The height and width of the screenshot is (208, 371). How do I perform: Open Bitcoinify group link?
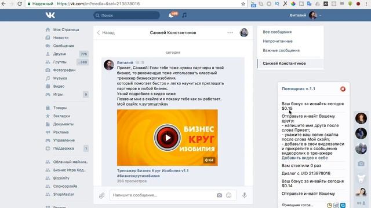click(61, 178)
